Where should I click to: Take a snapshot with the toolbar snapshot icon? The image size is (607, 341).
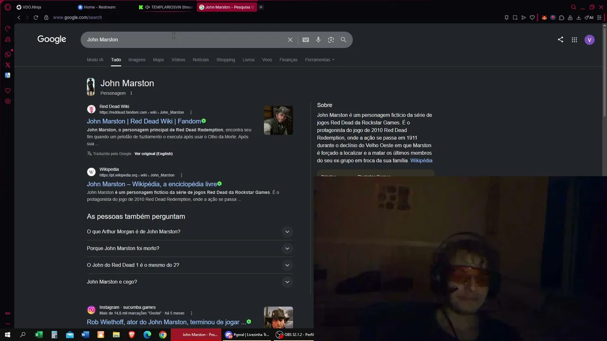(515, 18)
